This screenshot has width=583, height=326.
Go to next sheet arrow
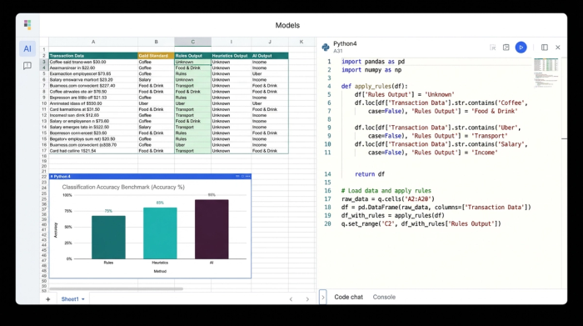pos(307,299)
